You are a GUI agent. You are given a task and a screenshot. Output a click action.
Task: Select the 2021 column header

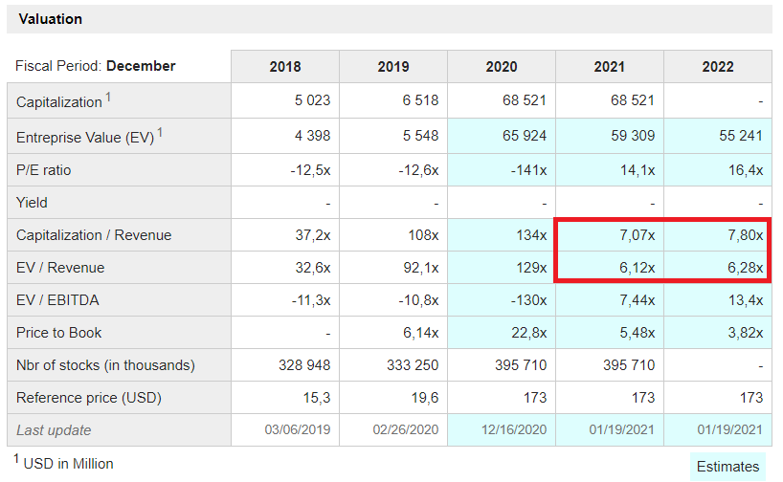[610, 66]
